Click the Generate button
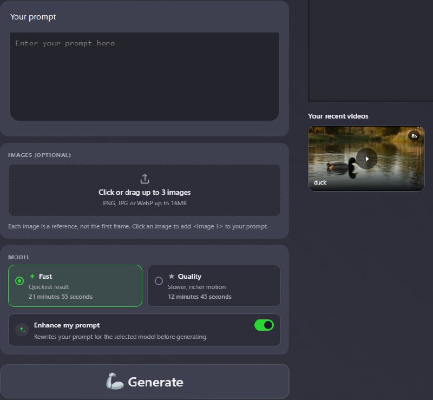The image size is (433, 400). pos(145,382)
